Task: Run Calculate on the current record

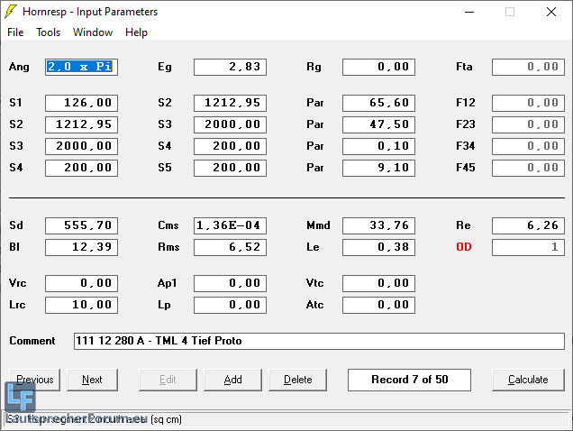Action: pyautogui.click(x=528, y=380)
